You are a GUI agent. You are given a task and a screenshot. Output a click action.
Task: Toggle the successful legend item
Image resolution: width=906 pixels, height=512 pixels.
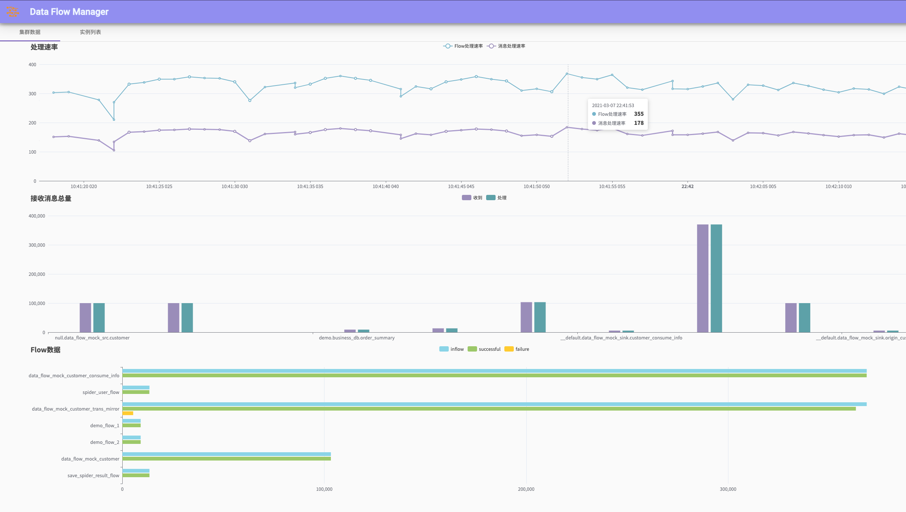click(x=484, y=349)
